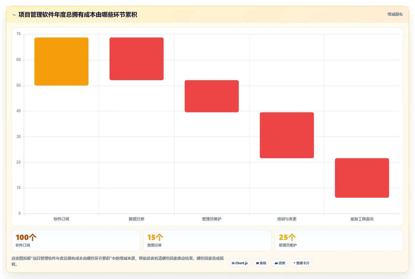Click the 表格 tag chip
415x279 pixels.
261,263
